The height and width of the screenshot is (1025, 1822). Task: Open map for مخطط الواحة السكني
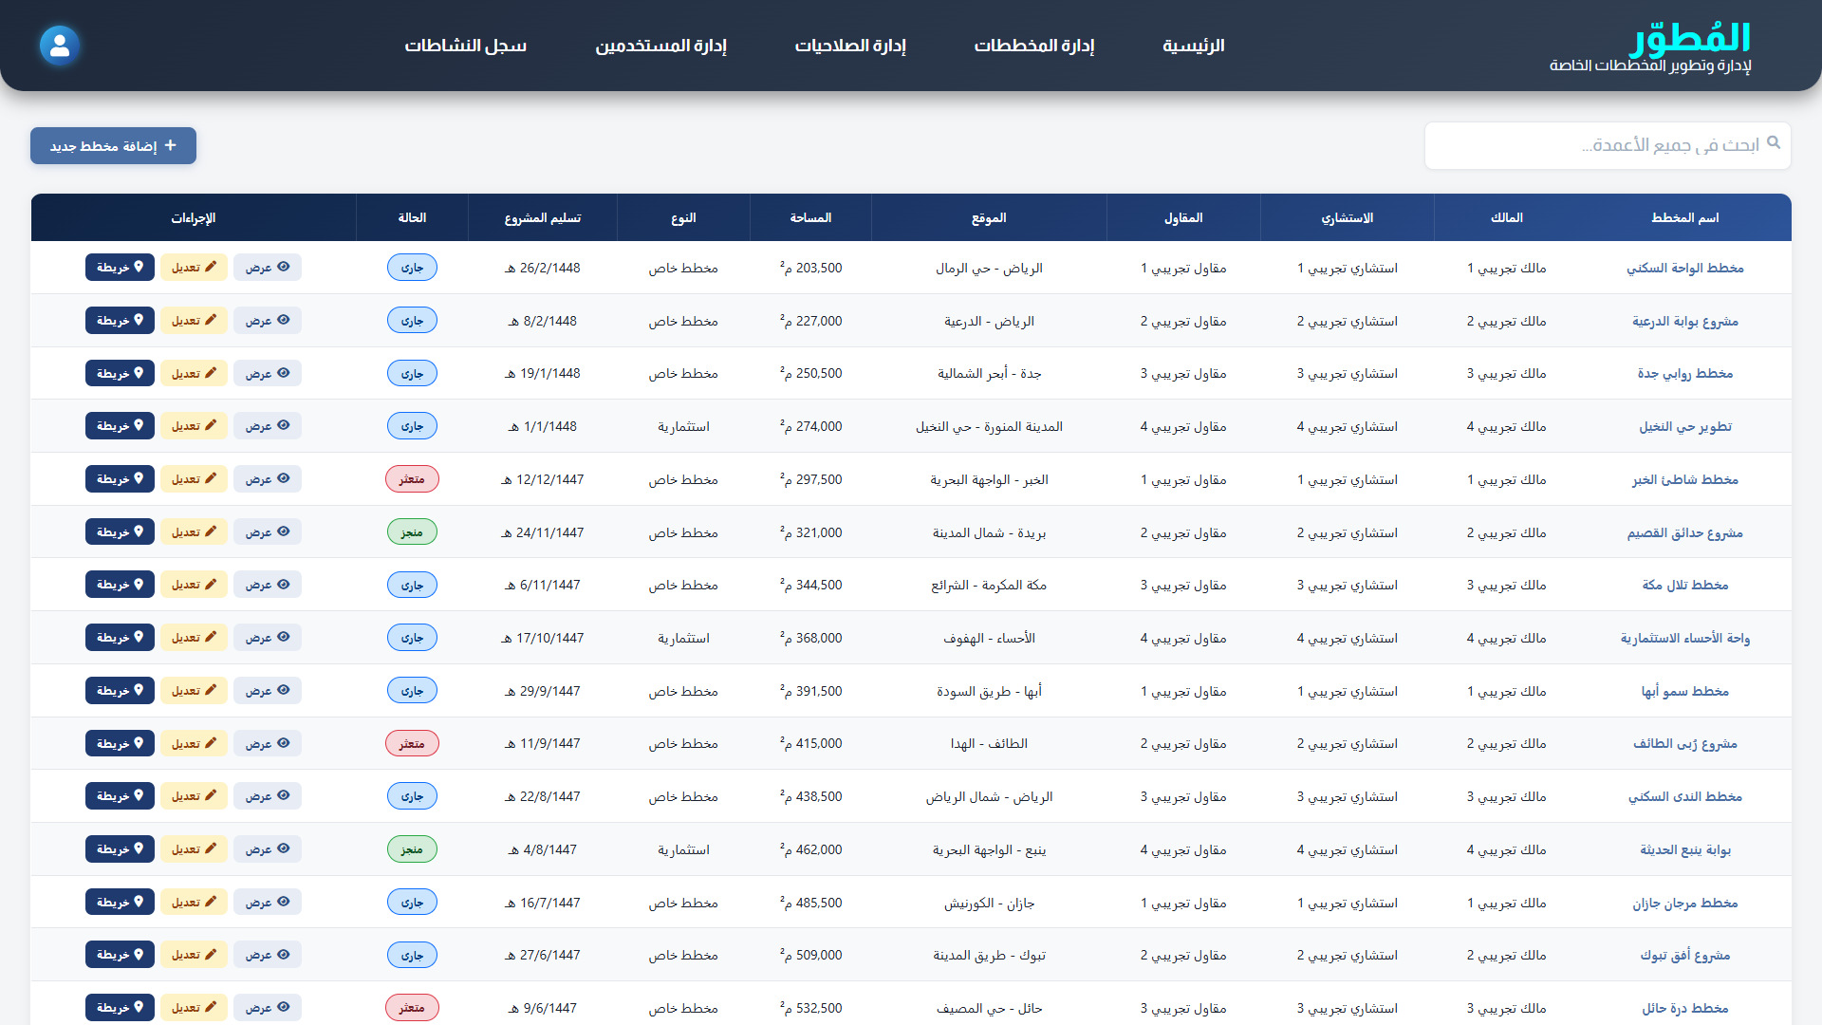coord(120,268)
